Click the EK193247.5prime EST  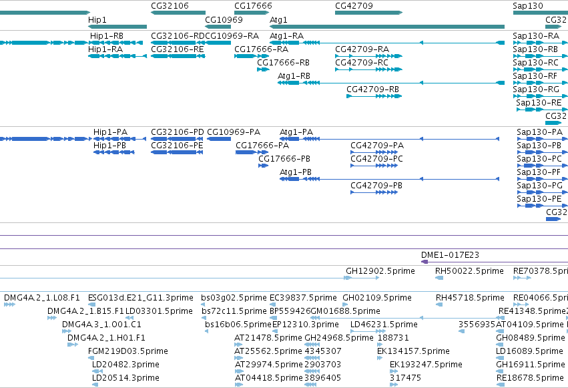click(394, 371)
